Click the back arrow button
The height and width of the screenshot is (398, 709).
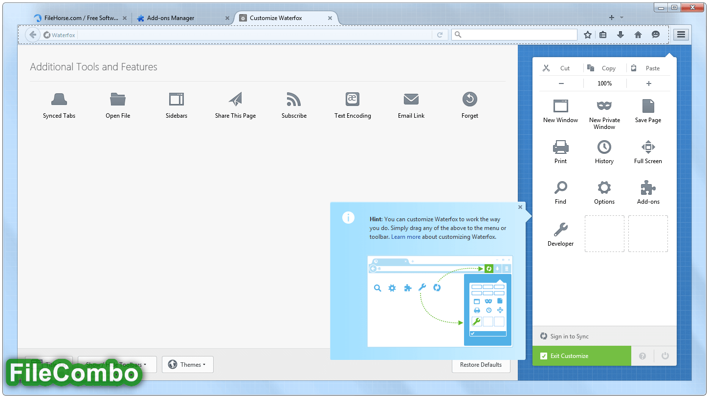coord(32,35)
